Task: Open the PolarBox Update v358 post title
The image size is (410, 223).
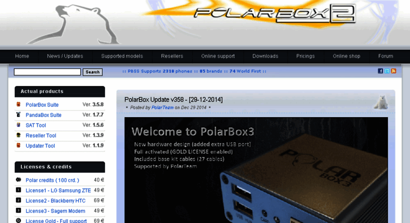Action: (174, 100)
